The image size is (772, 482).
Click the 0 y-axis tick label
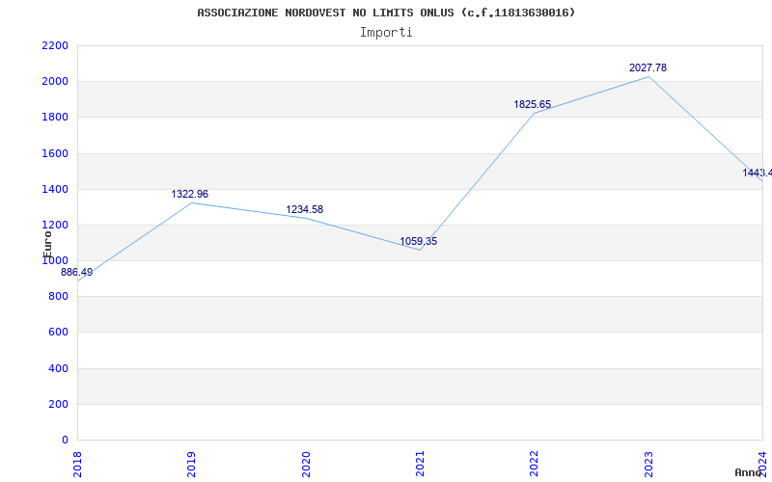pos(65,441)
